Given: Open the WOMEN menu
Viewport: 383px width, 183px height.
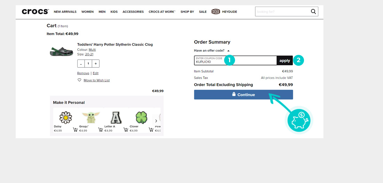Looking at the screenshot, I should click(x=87, y=12).
